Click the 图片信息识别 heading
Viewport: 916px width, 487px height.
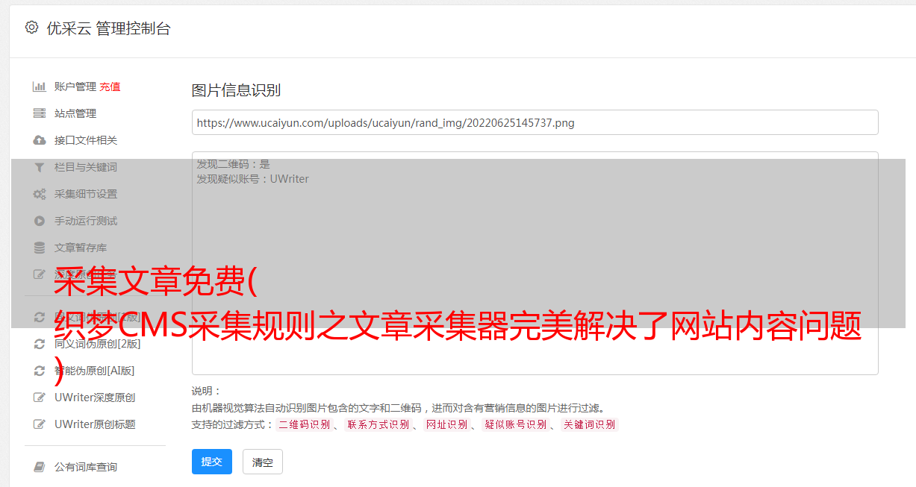coord(236,90)
